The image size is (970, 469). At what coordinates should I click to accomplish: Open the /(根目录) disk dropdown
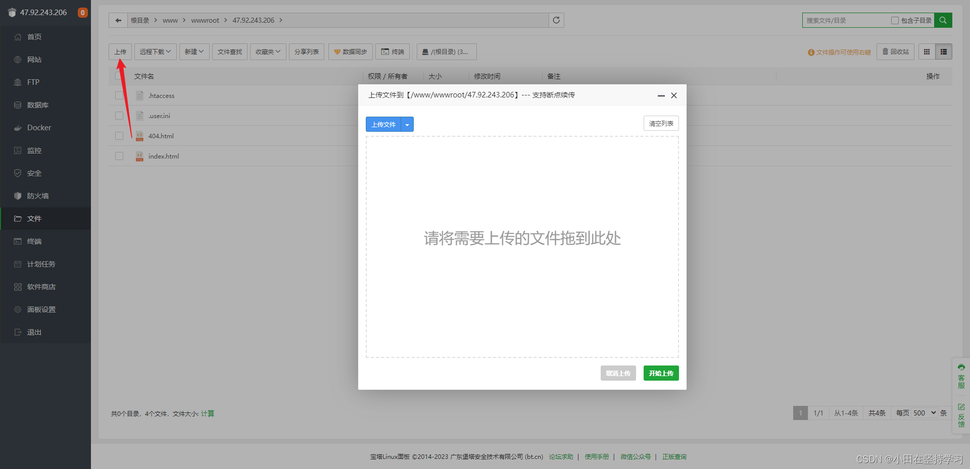pyautogui.click(x=447, y=51)
